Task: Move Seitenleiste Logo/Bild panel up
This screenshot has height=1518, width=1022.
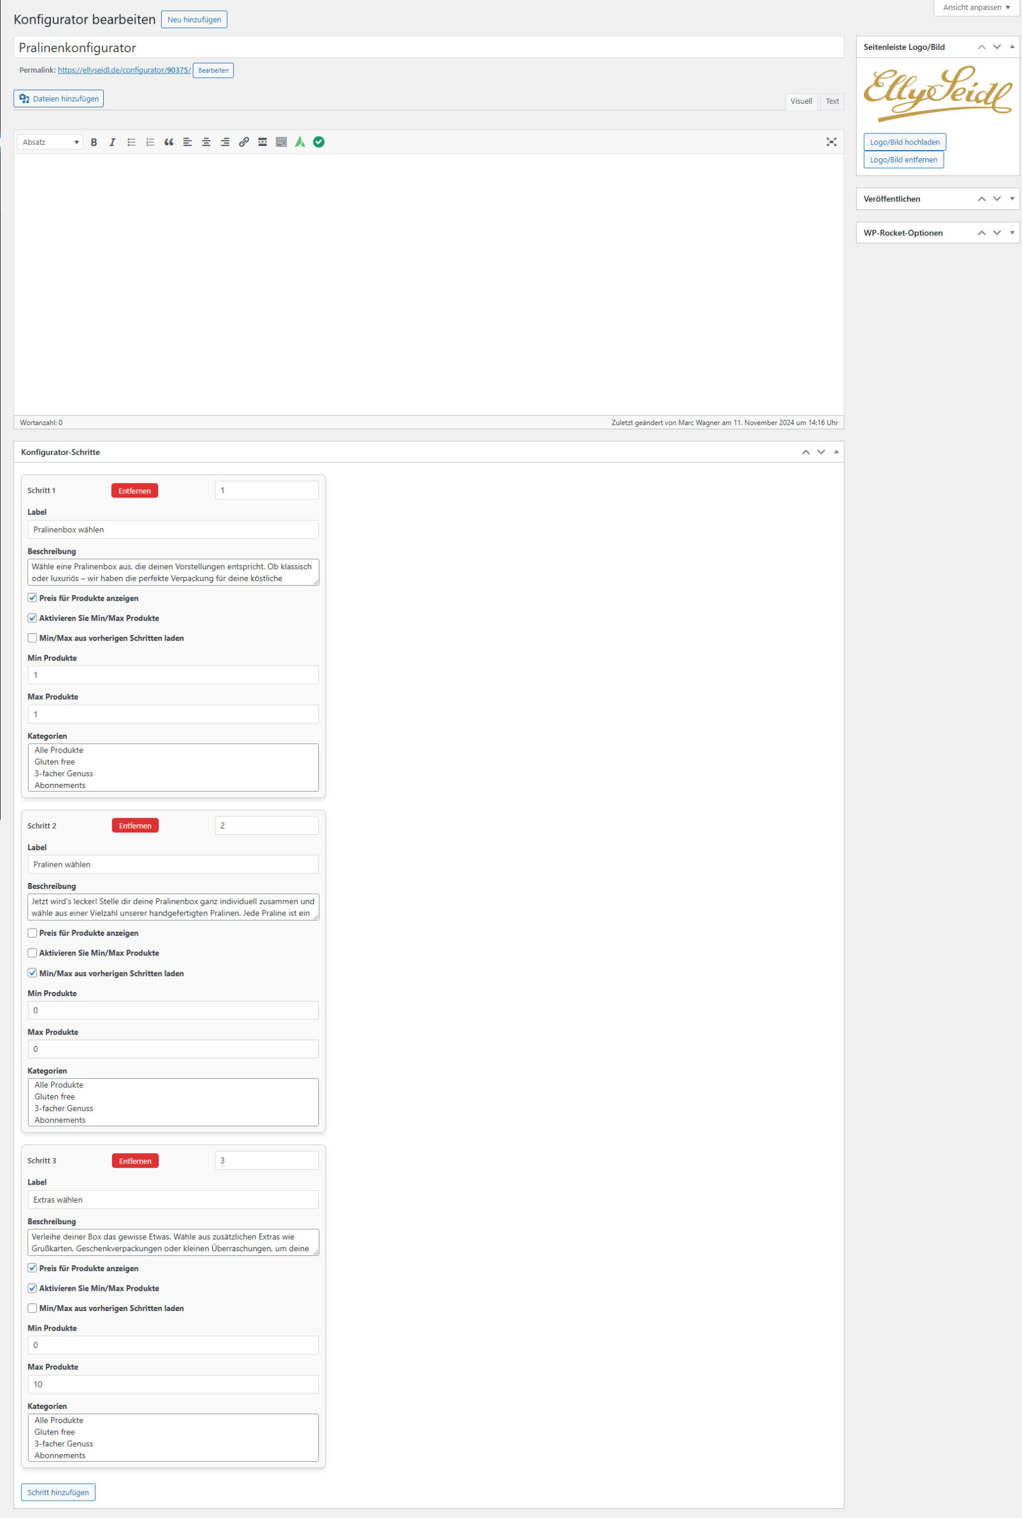Action: point(982,47)
